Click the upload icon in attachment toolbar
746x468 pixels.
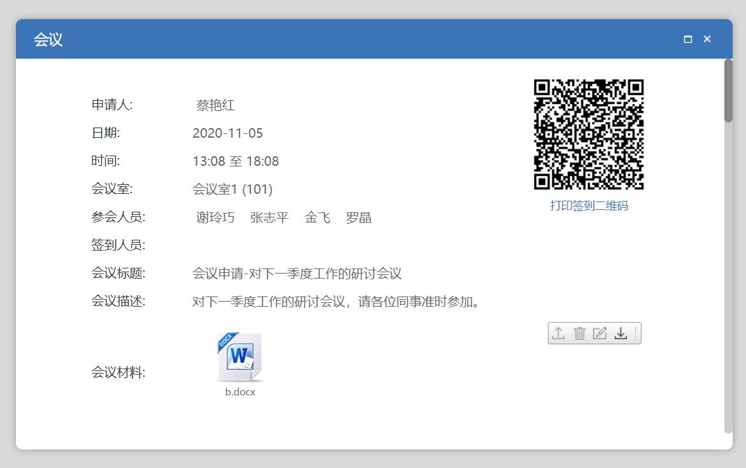coord(559,333)
